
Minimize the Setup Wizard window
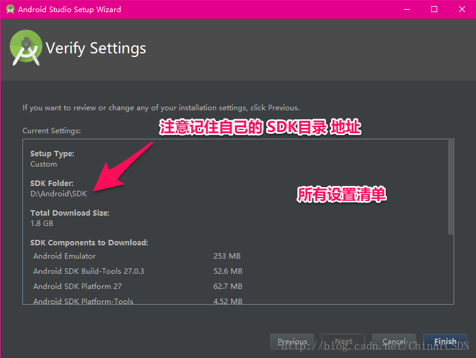(x=407, y=10)
